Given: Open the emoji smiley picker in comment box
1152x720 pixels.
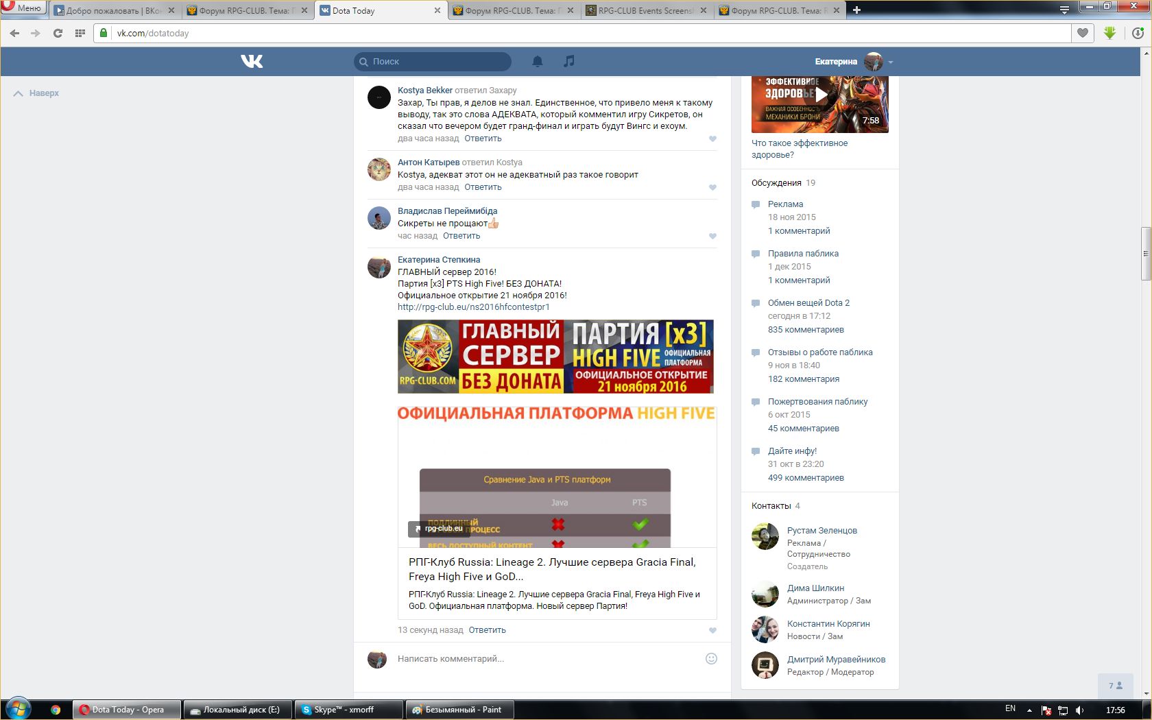Looking at the screenshot, I should pyautogui.click(x=711, y=658).
